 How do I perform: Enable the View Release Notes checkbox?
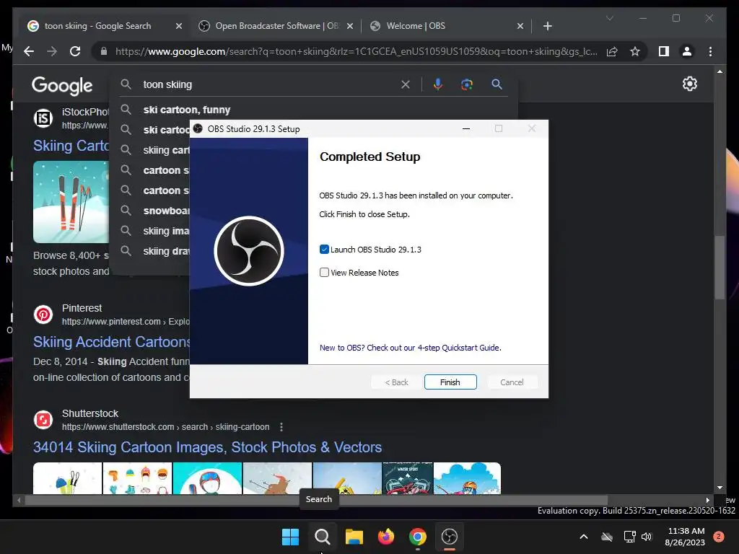(324, 272)
